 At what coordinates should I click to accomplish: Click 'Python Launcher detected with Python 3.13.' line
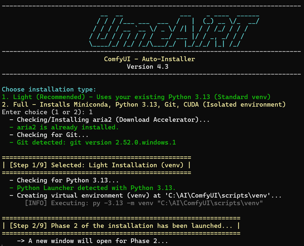pyautogui.click(x=92, y=188)
